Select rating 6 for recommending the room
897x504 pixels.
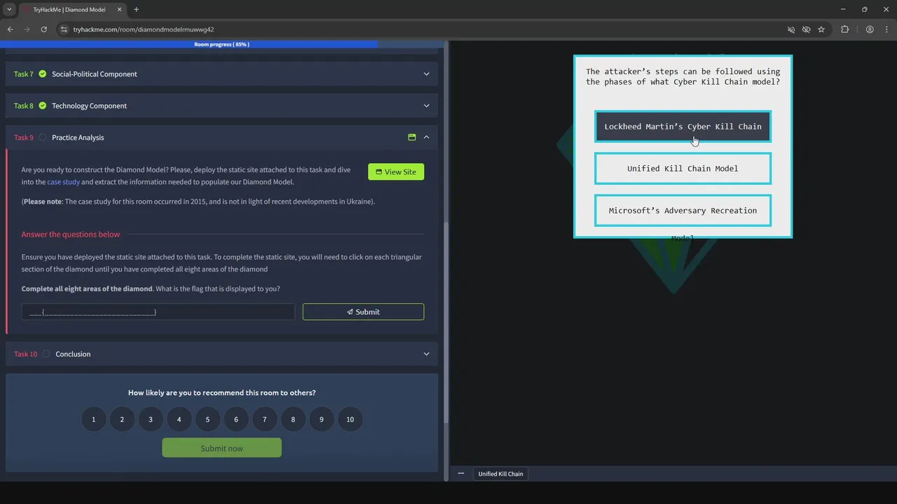(x=236, y=419)
